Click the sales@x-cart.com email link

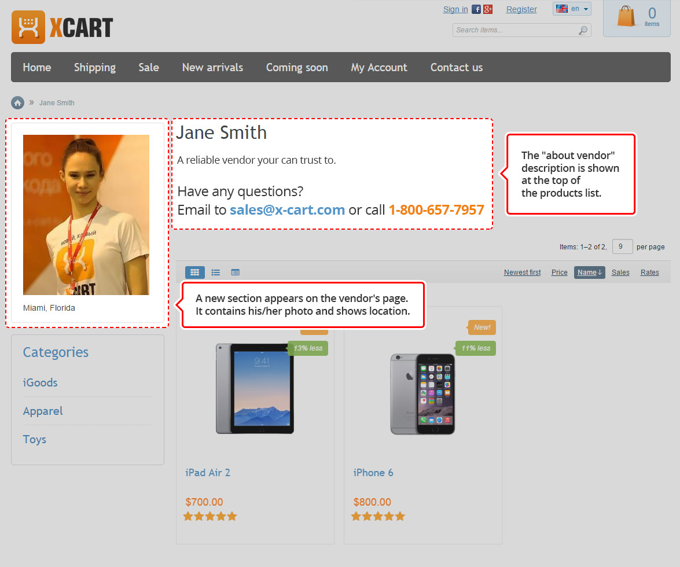(x=287, y=210)
